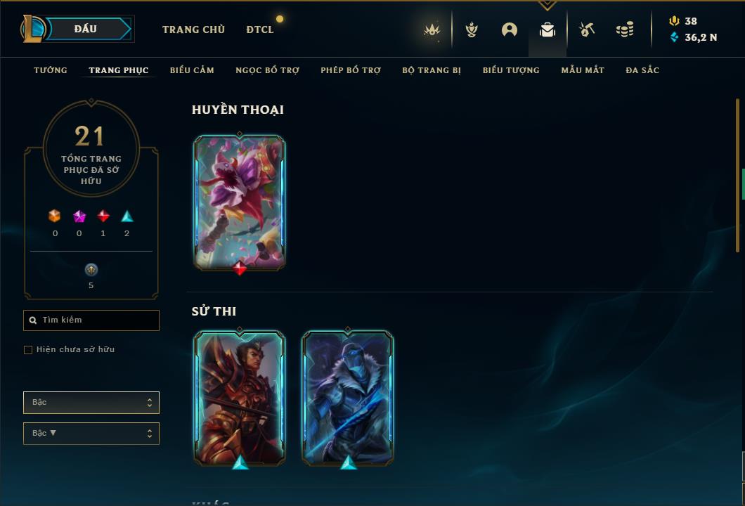Screen dimensions: 745x506
Task: Open the Store coins icon
Action: (625, 30)
